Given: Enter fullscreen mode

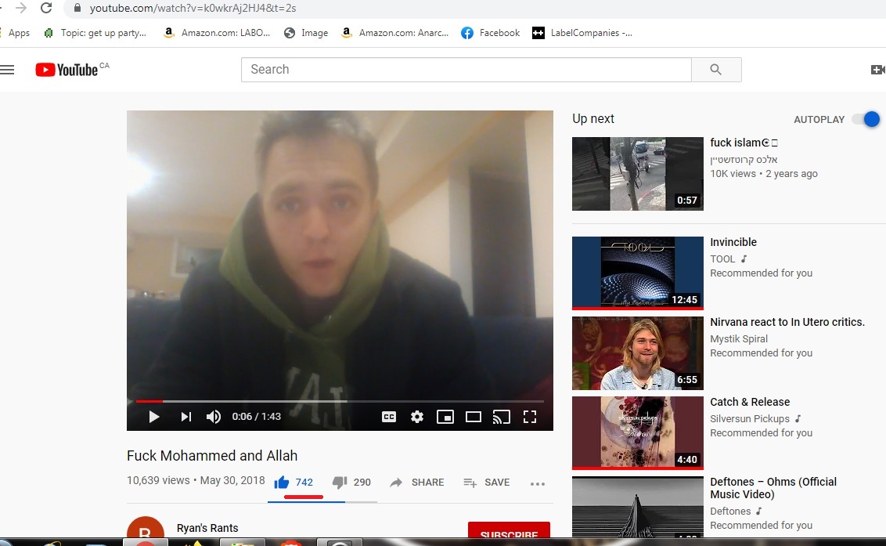Looking at the screenshot, I should [x=530, y=417].
